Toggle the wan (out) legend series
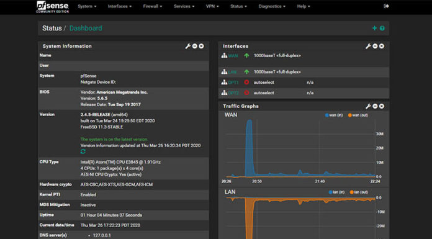Screen dimensions: 432x239 click(358, 115)
